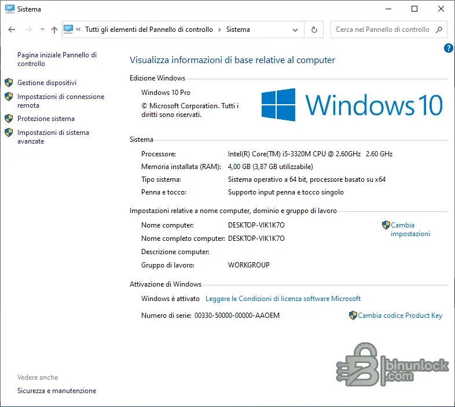Click processor value i5-3320M text
The width and height of the screenshot is (455, 407).
click(310, 154)
